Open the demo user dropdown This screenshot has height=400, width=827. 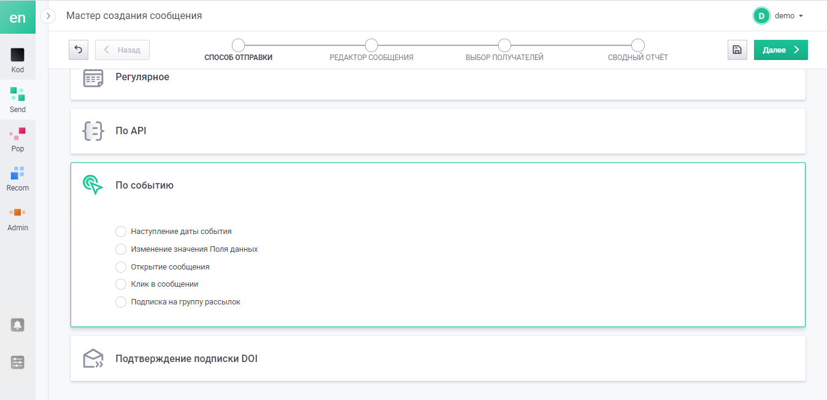click(x=788, y=16)
